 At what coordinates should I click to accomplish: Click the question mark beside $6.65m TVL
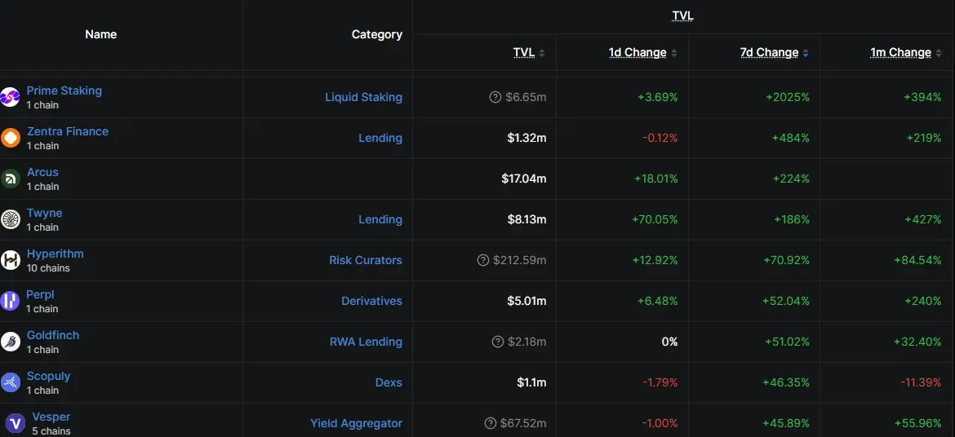tap(495, 97)
